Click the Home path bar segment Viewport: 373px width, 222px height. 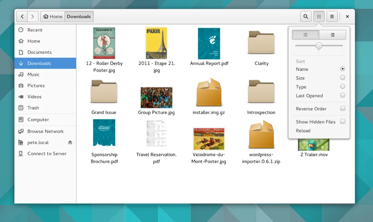coord(53,17)
